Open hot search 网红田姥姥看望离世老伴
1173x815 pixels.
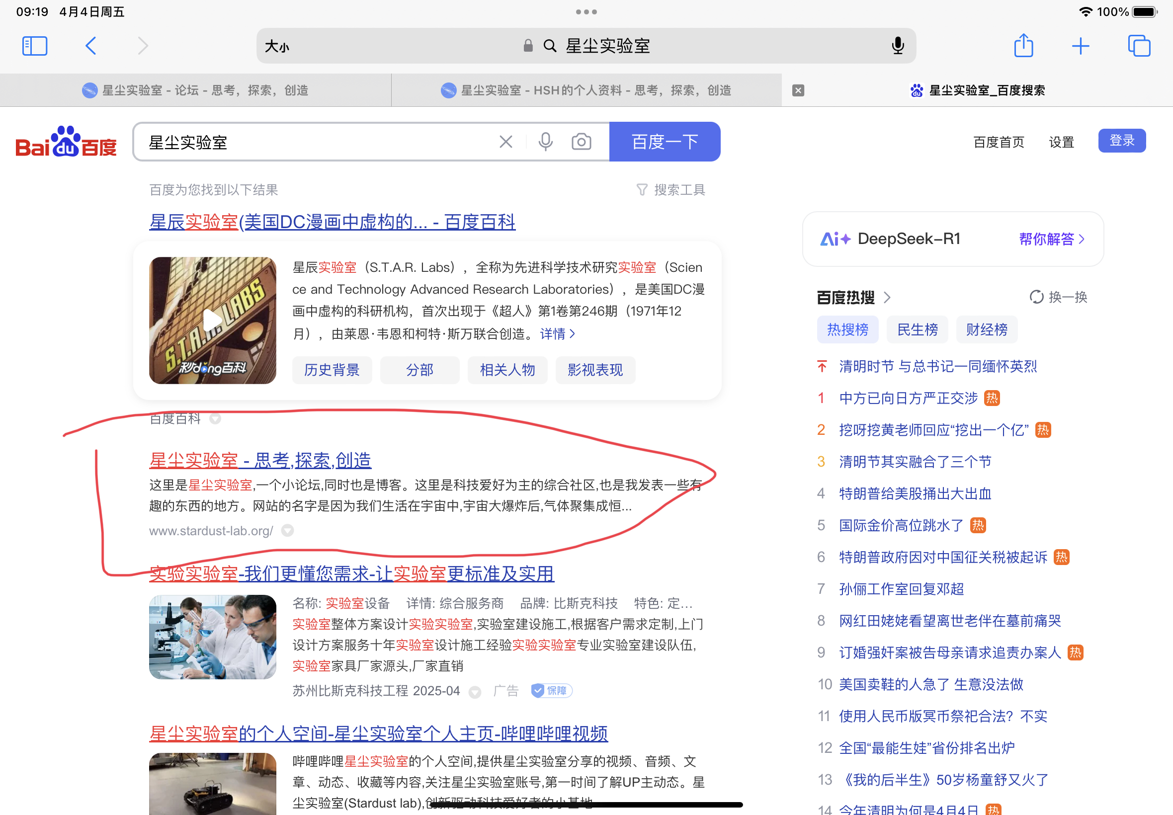pos(950,620)
